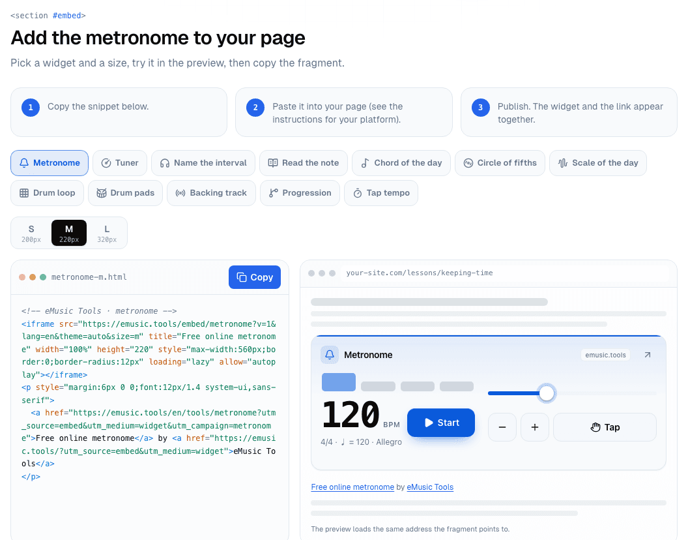Choose the Name the interval widget
Image resolution: width=688 pixels, height=540 pixels.
click(x=203, y=163)
